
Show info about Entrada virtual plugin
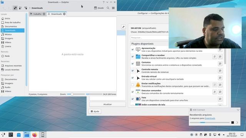point(220,77)
